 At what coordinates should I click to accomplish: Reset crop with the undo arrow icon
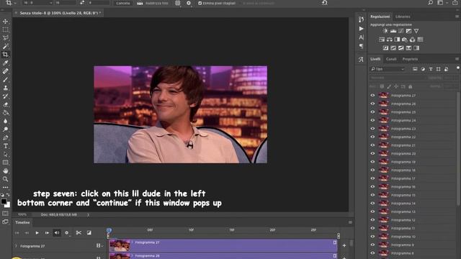[x=325, y=3]
